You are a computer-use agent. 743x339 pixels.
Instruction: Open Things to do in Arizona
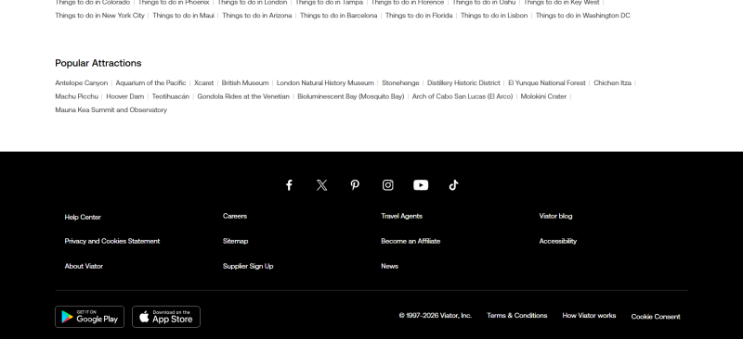click(257, 16)
